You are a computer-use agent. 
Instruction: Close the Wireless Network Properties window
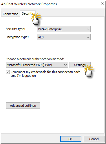103,4
